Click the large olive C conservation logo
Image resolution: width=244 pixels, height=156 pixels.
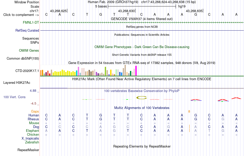point(142,98)
